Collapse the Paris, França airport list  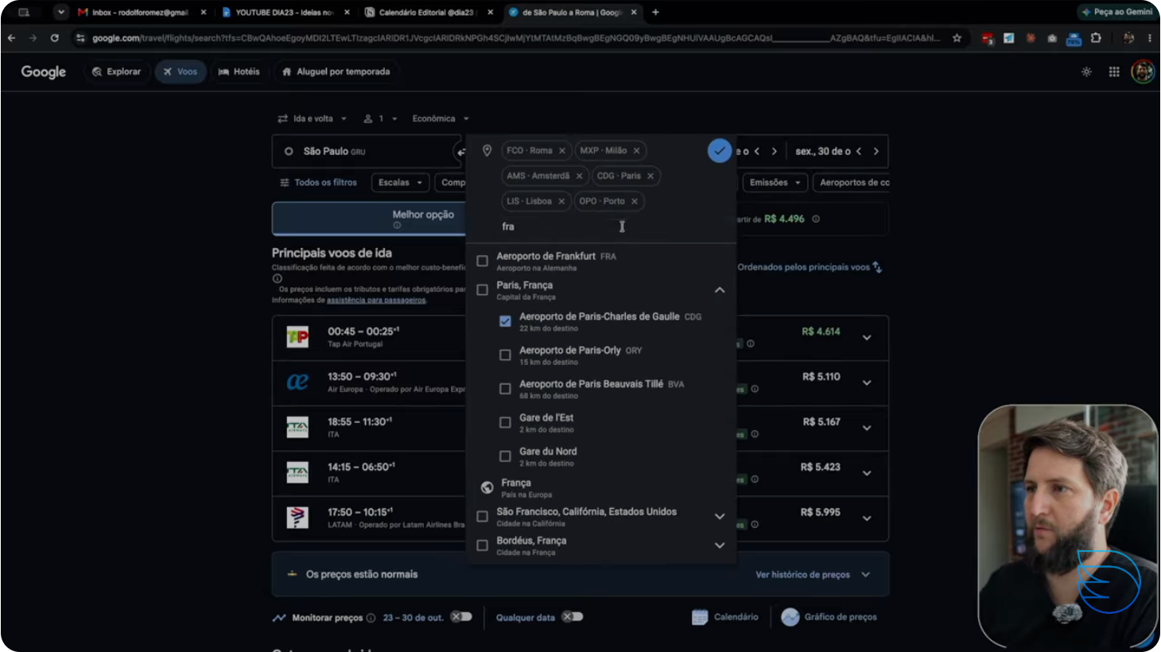[x=720, y=290]
